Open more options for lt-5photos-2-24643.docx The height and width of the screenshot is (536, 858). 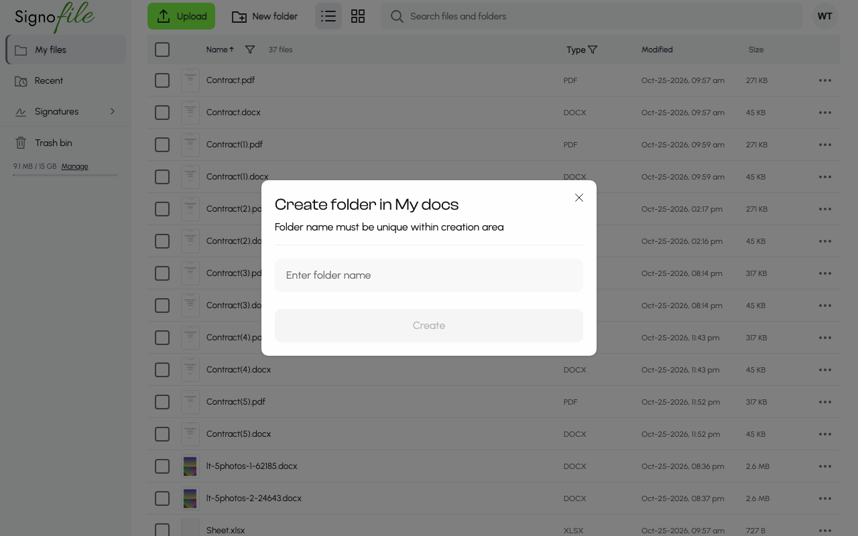[825, 498]
